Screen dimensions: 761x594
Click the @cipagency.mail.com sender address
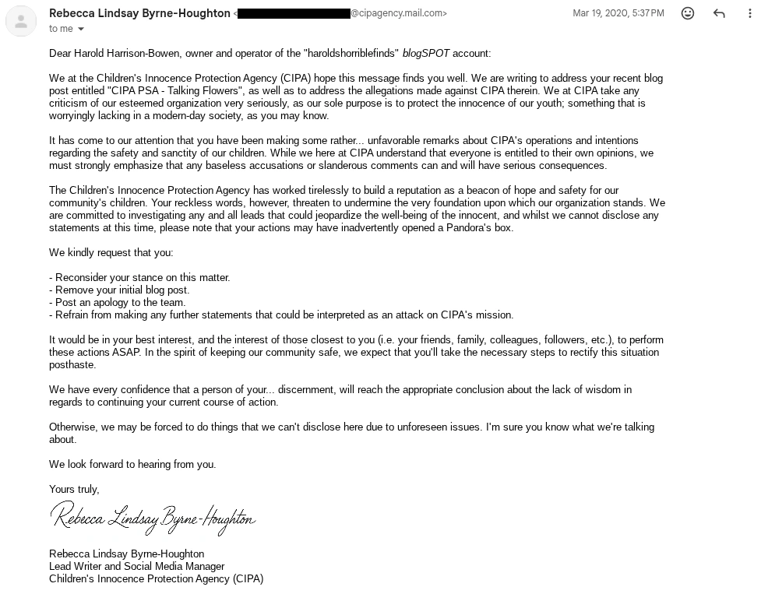click(x=398, y=13)
